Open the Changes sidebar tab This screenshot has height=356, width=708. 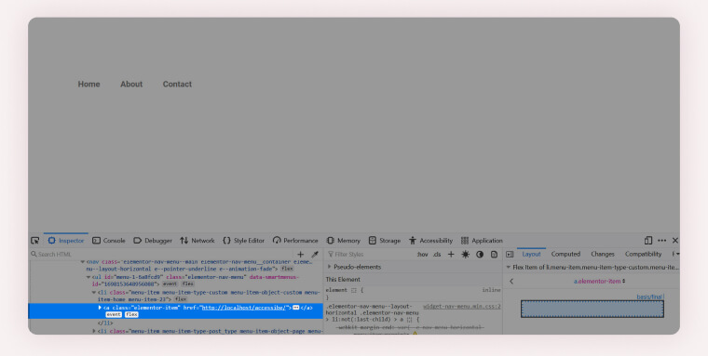[603, 254]
